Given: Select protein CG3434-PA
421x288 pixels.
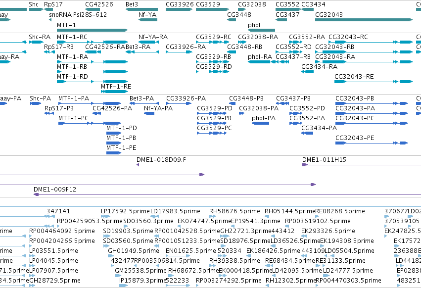Looking at the screenshot, I should [307, 133].
